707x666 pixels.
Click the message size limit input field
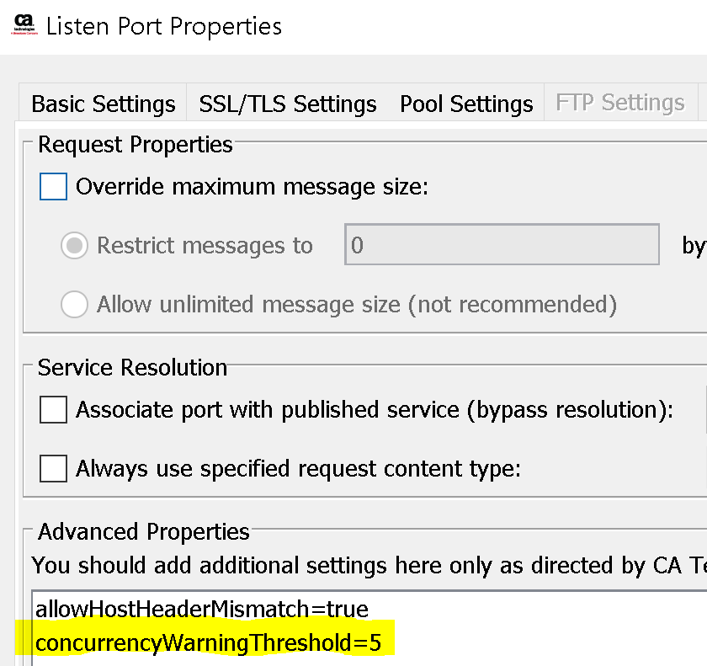click(502, 245)
